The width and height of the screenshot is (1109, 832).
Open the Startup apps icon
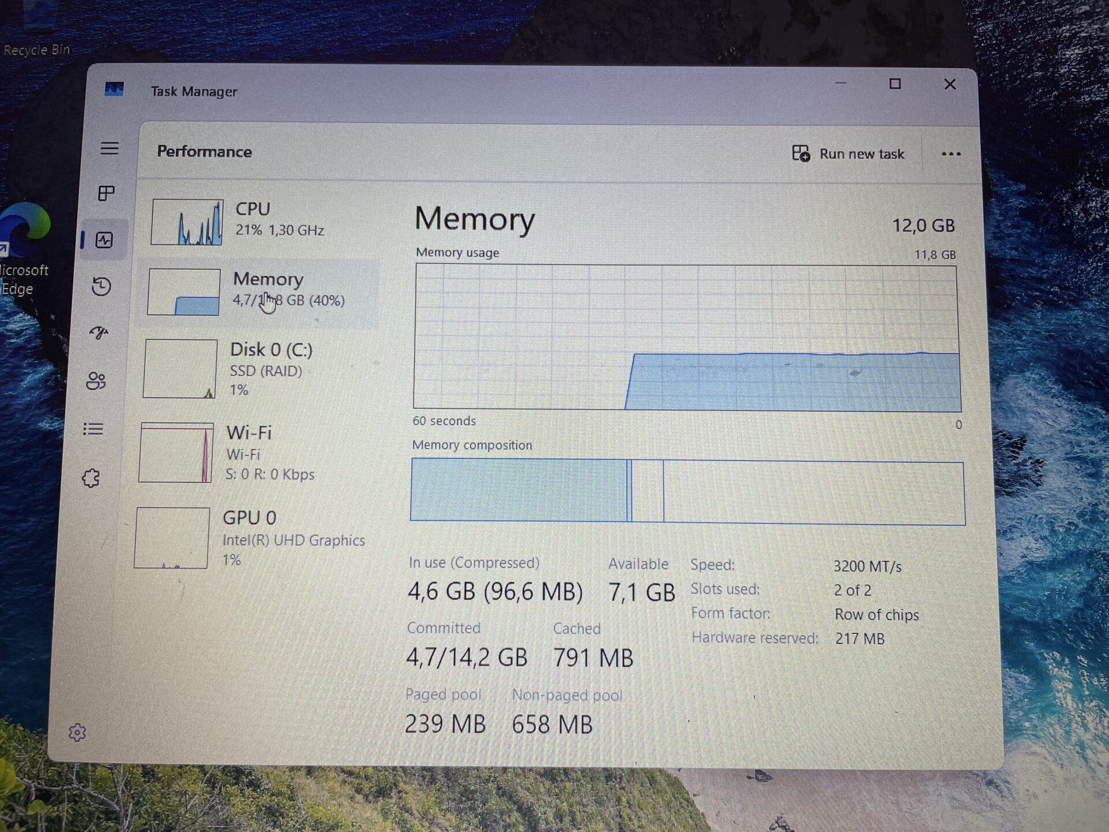[x=99, y=333]
